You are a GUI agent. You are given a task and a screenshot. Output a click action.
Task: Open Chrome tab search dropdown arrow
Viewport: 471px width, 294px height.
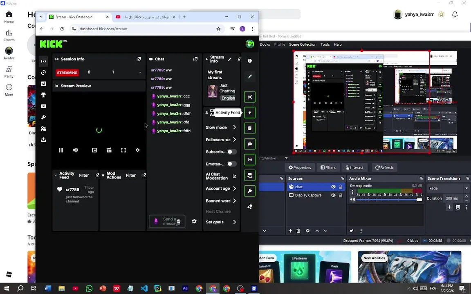[41, 17]
